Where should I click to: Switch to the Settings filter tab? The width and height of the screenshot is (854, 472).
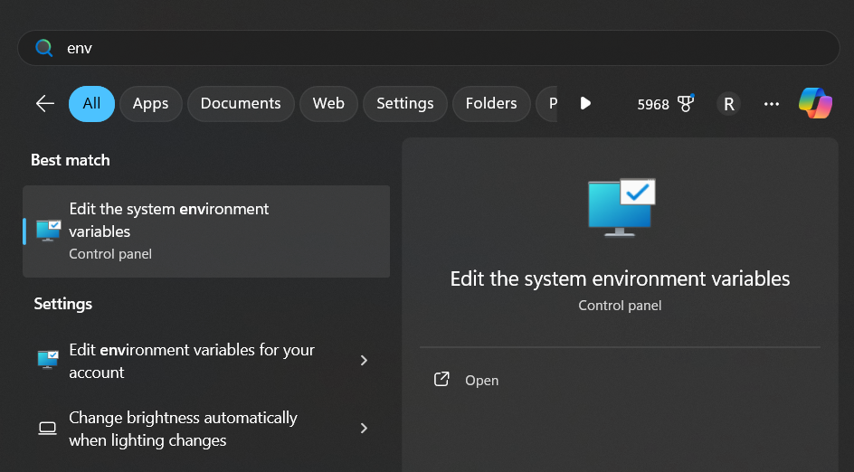(x=405, y=103)
